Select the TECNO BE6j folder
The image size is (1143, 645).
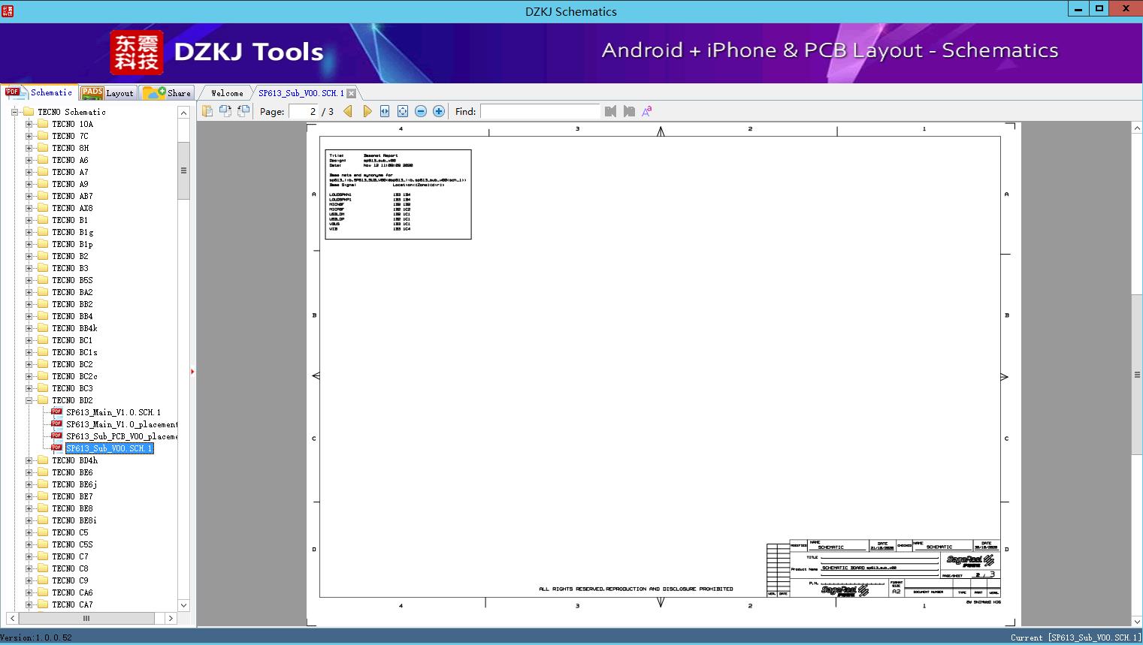[74, 484]
